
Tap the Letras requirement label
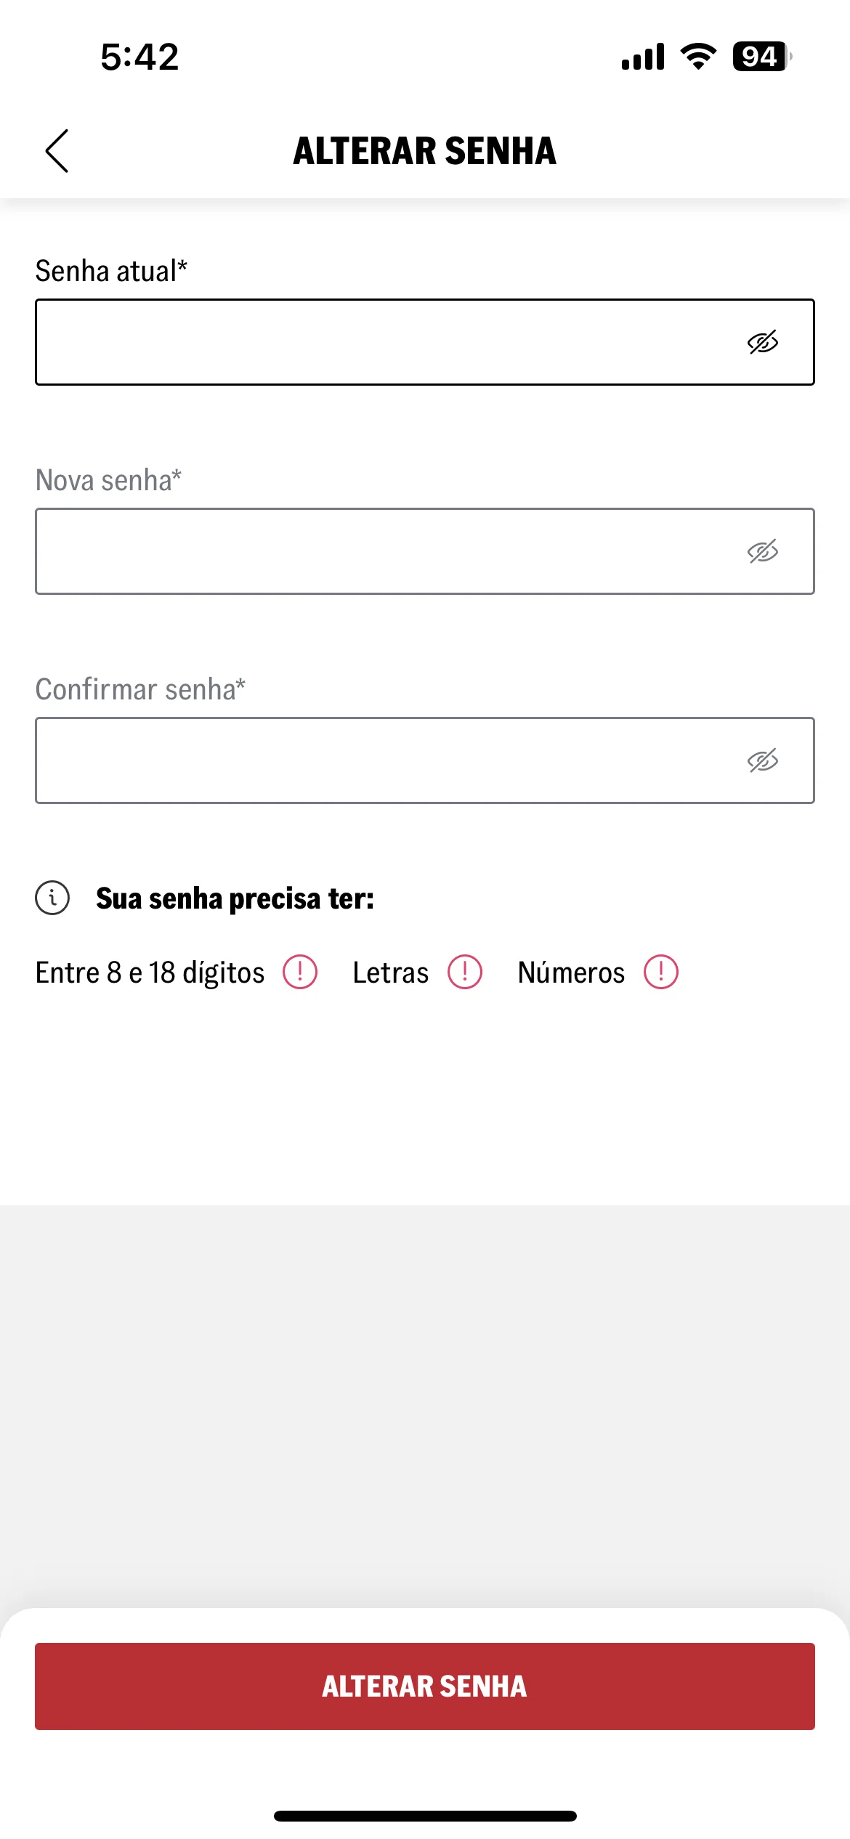[391, 973]
